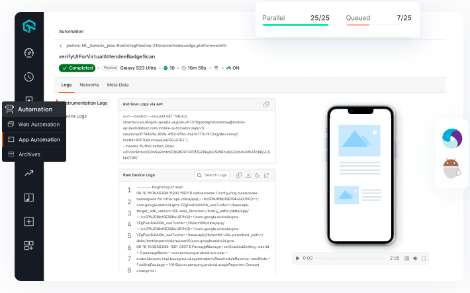
Task: Select Web Automation in the Automation menu
Action: [38, 125]
